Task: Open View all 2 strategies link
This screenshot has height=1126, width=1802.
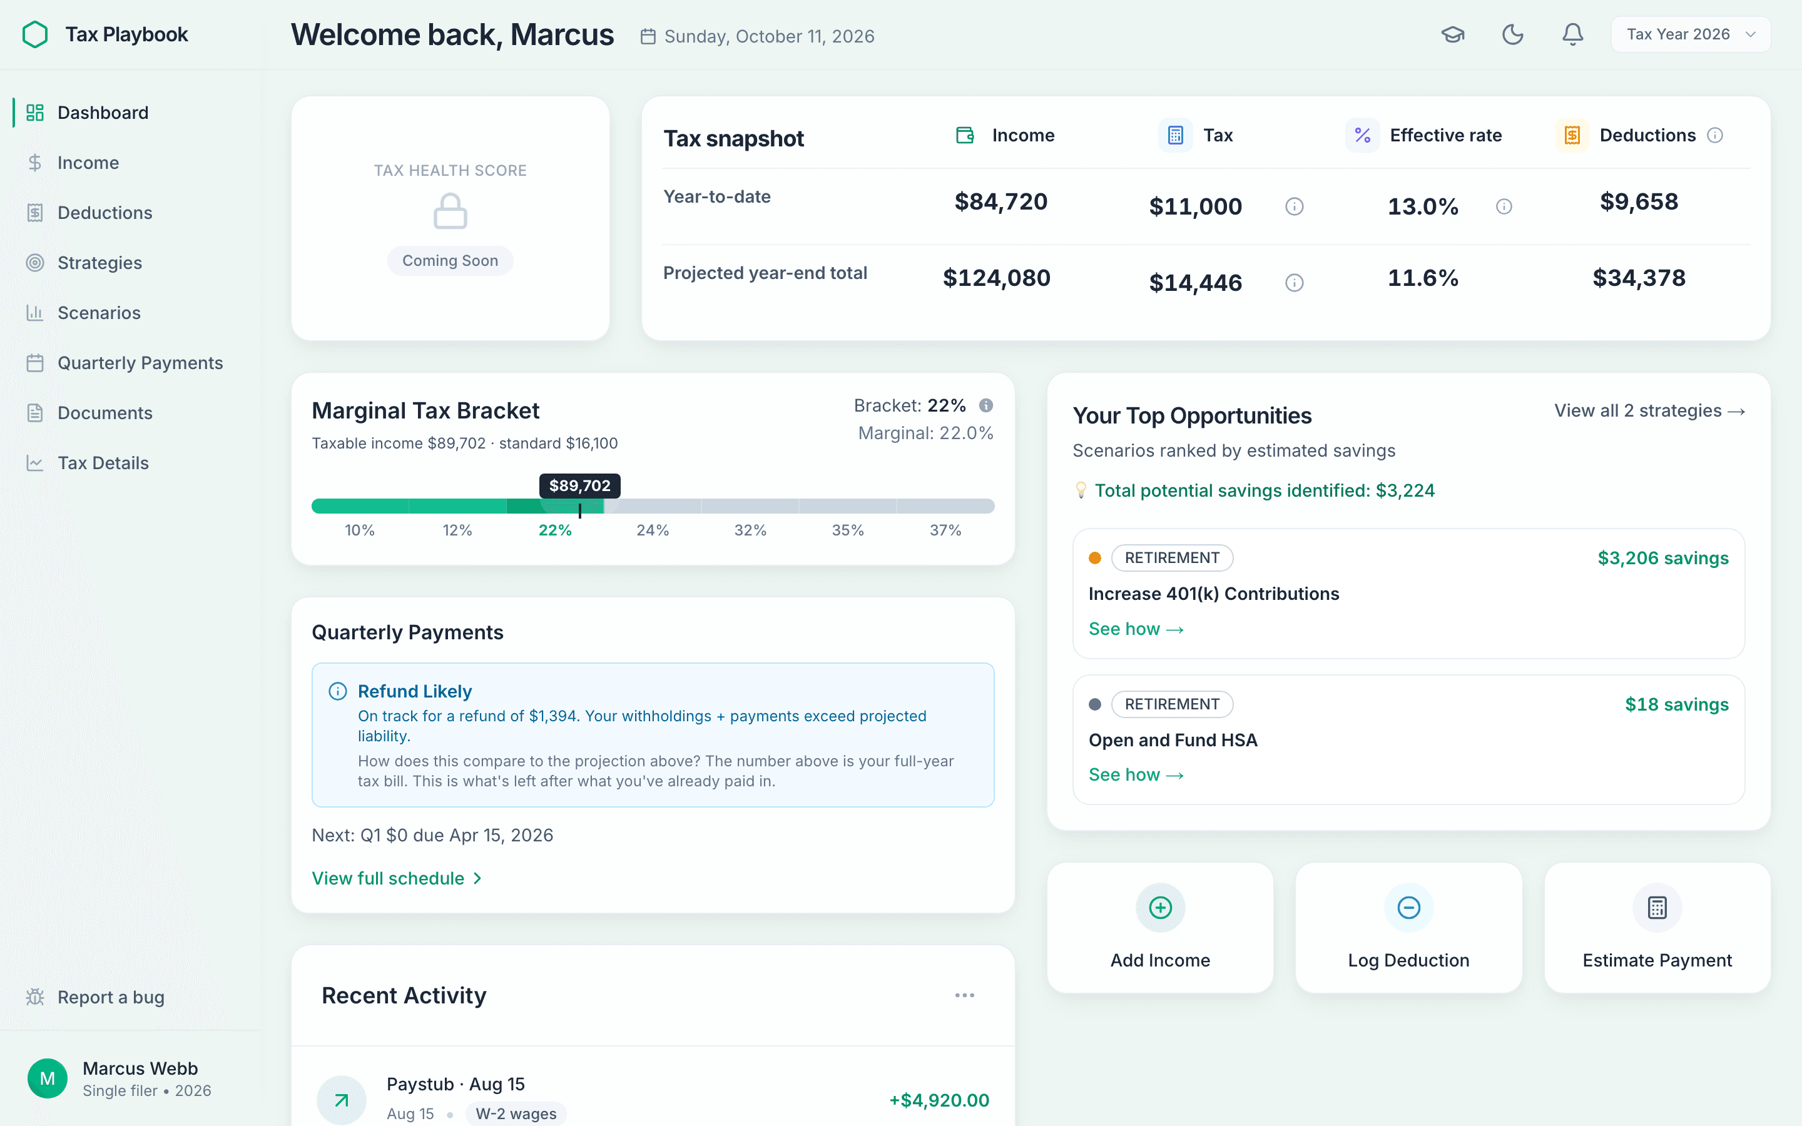Action: pos(1649,410)
